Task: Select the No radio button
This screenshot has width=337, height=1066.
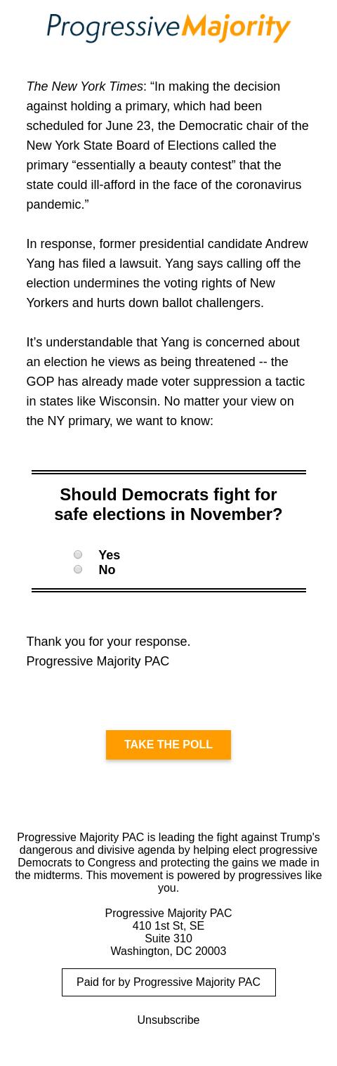Action: click(78, 569)
